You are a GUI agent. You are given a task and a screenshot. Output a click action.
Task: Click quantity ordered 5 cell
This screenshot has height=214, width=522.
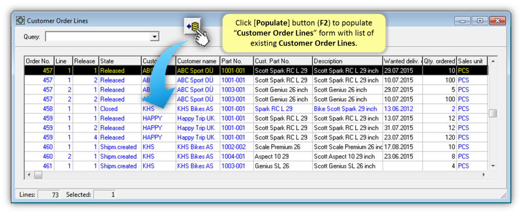[440, 90]
